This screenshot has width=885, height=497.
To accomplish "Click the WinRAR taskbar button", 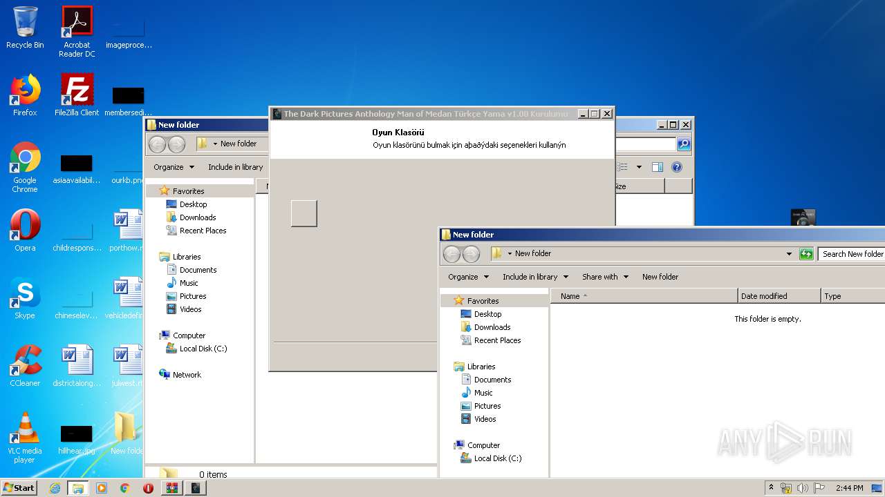I will point(171,488).
